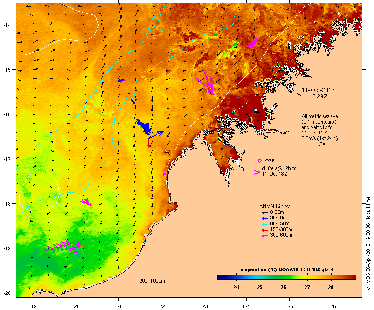The width and height of the screenshot is (374, 310).
Task: Click the small blue marker near -15.2 latitude
Action: pyautogui.click(x=121, y=80)
